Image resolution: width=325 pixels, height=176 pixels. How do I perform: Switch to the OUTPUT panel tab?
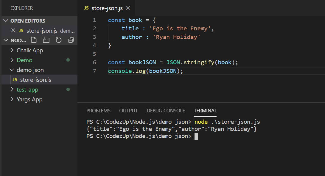pos(128,110)
